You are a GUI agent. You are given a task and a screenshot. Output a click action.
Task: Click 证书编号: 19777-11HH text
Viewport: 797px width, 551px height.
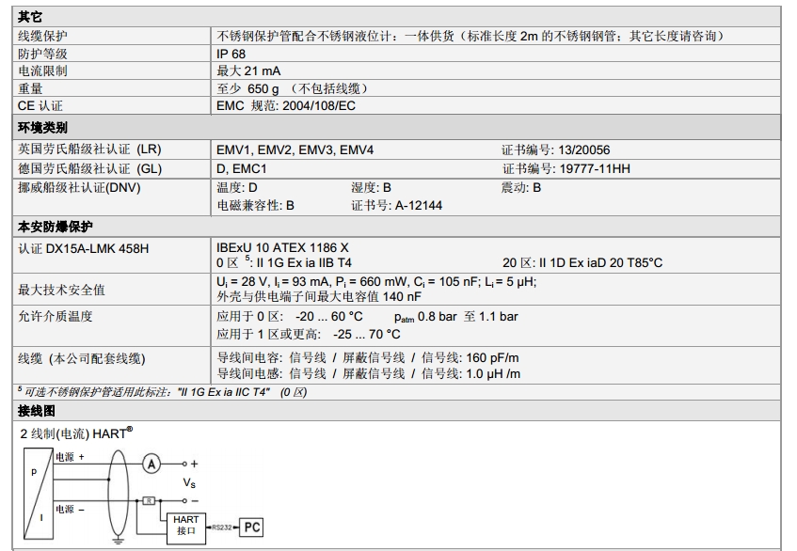coord(566,168)
